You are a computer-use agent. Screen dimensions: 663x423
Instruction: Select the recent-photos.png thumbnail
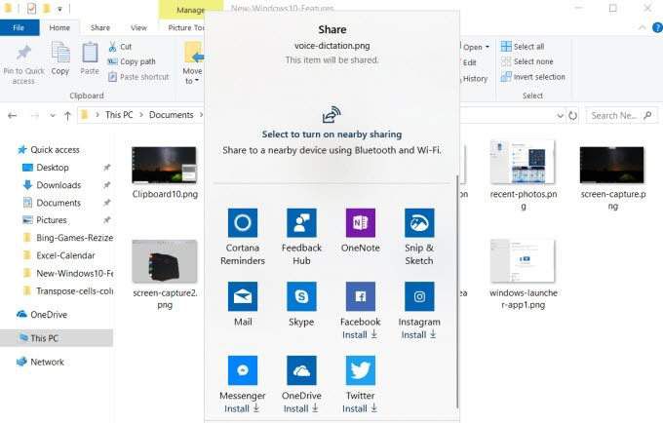(x=523, y=162)
